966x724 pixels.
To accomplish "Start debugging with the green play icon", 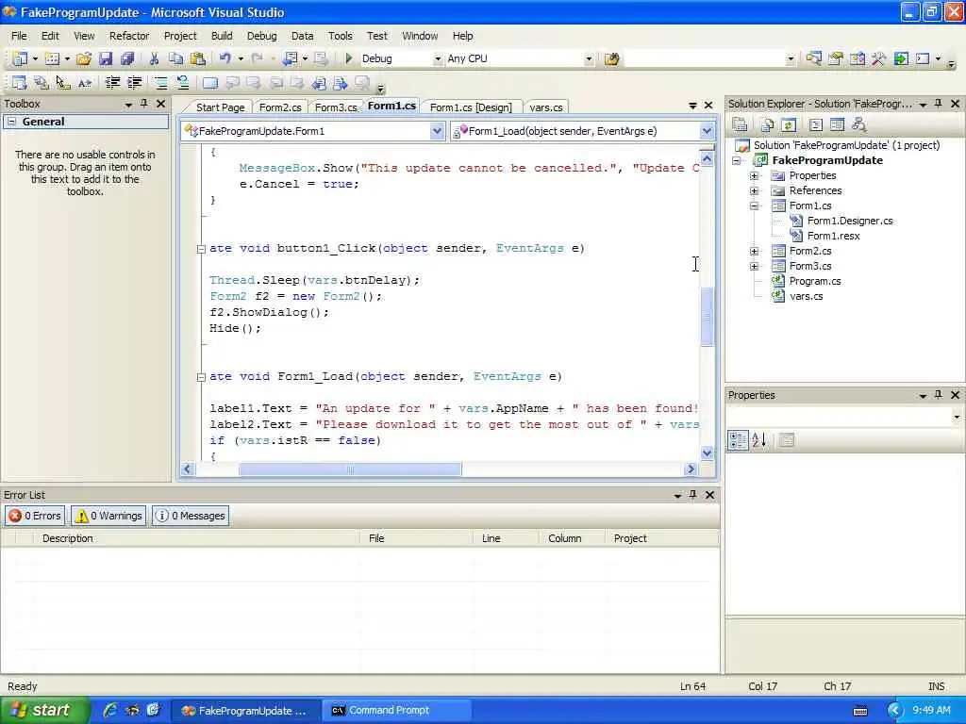I will 349,58.
